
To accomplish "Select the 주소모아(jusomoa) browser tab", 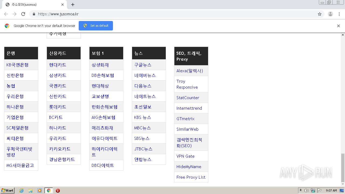I will (34, 5).
